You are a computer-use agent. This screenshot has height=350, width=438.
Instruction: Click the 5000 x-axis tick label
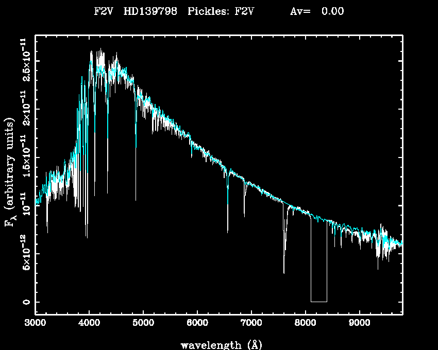(x=143, y=323)
